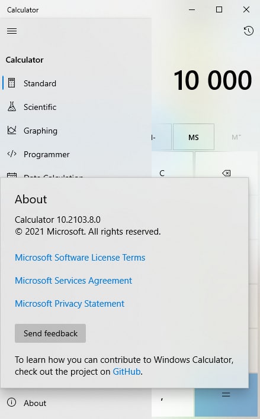
Task: Click the Calculator heading in navigation pane
Action: tap(25, 60)
